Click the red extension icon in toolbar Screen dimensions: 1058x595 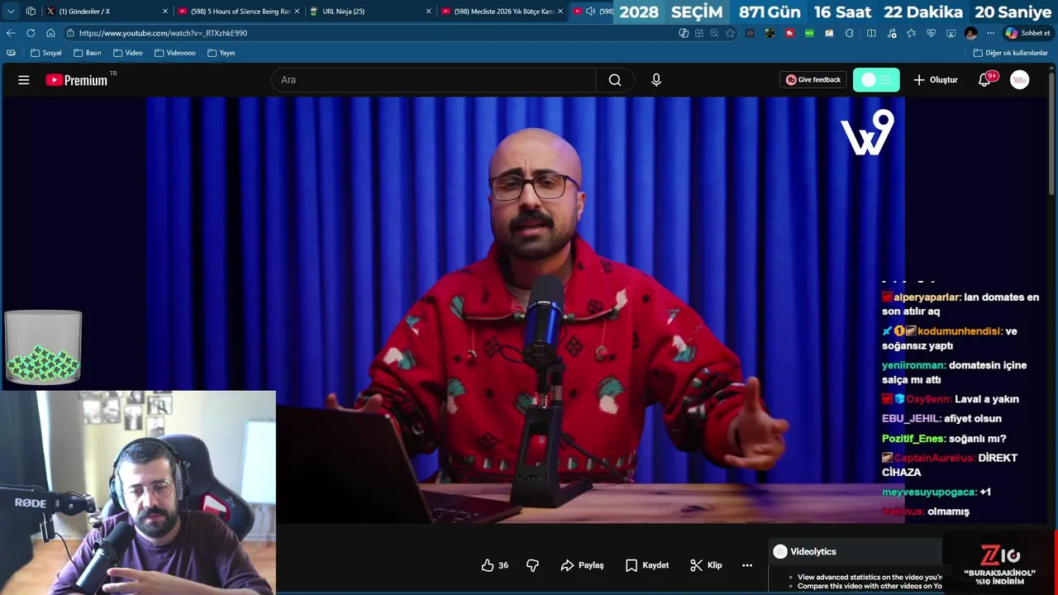789,33
